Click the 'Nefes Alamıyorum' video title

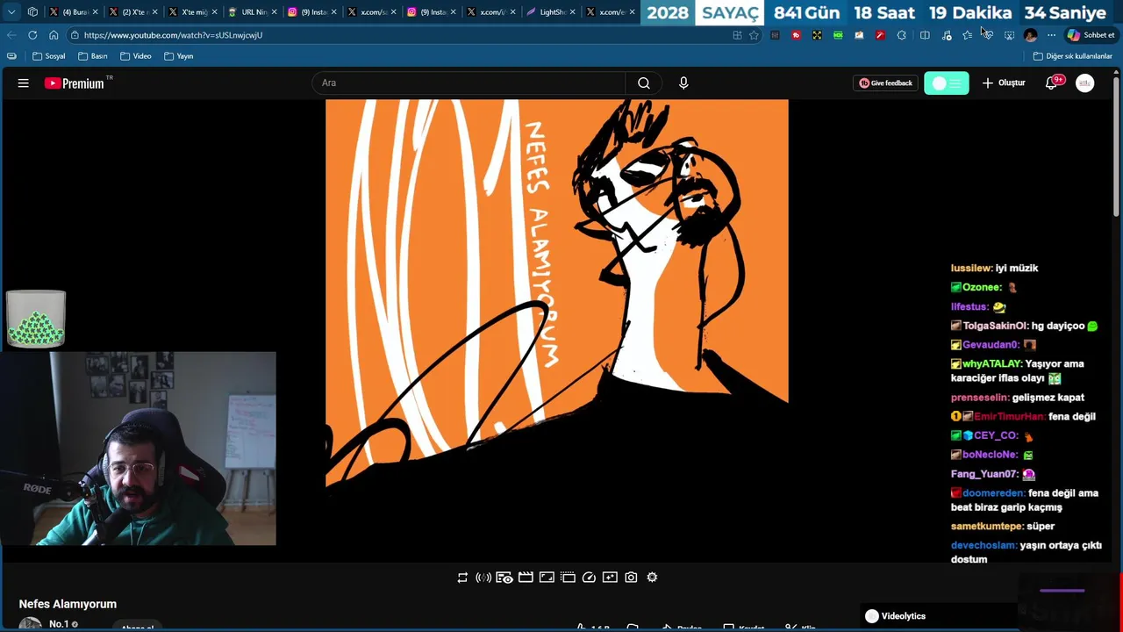[x=68, y=604]
